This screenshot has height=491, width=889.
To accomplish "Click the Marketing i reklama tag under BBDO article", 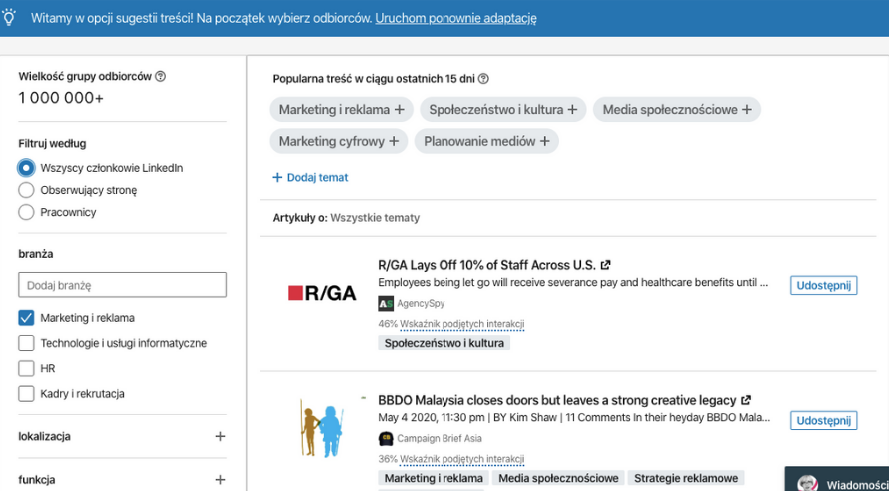I will pos(434,478).
